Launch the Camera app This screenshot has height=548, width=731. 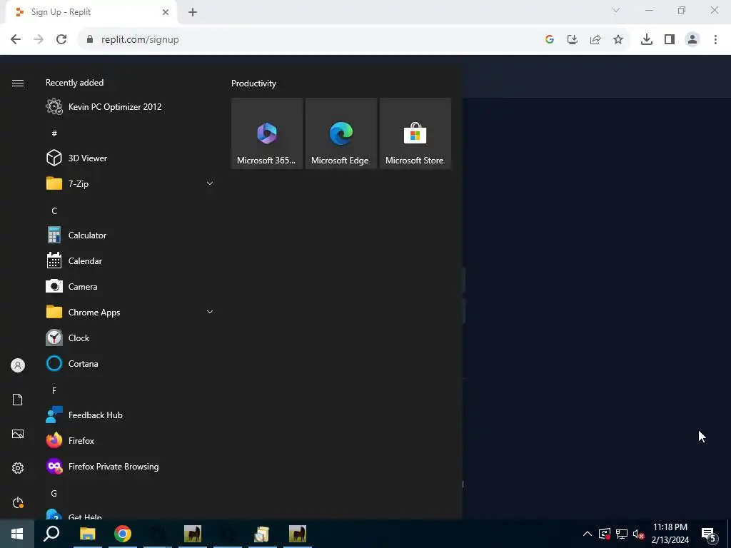(x=128, y=287)
